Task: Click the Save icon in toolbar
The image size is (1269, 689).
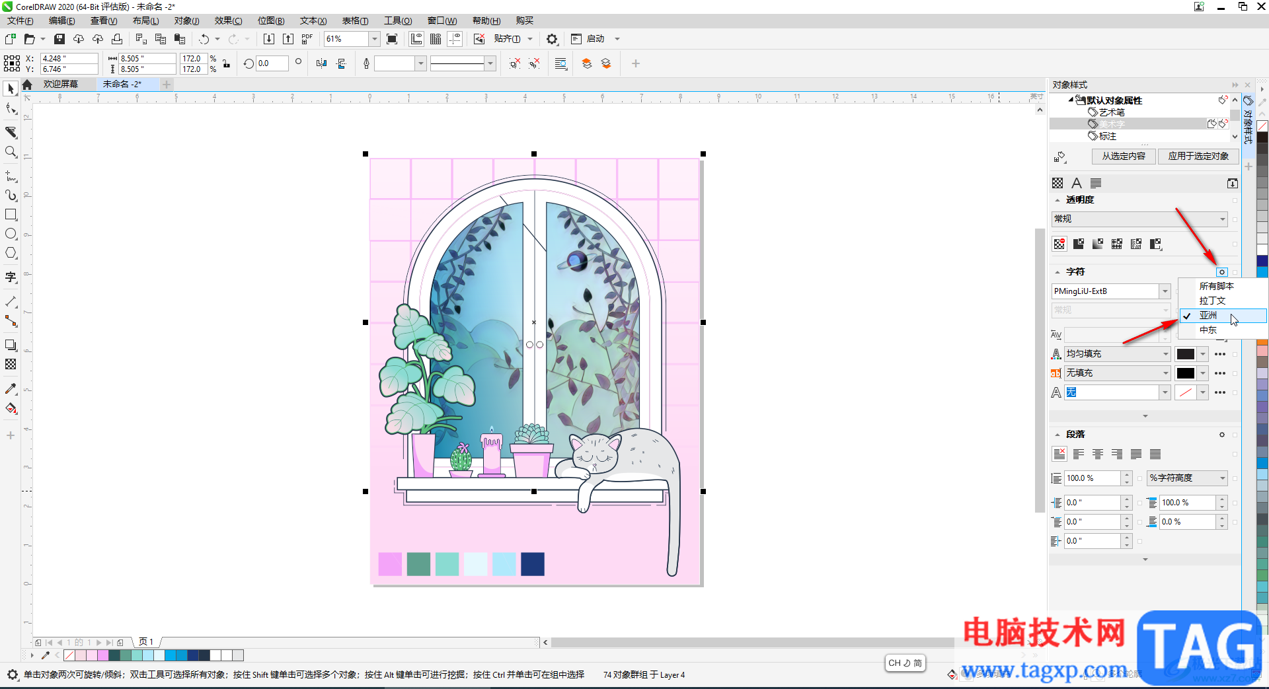Action: pos(59,39)
